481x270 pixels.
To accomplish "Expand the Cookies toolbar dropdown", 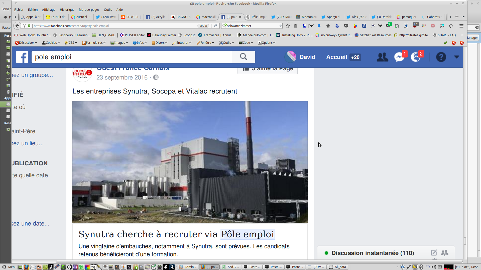I will (x=51, y=43).
